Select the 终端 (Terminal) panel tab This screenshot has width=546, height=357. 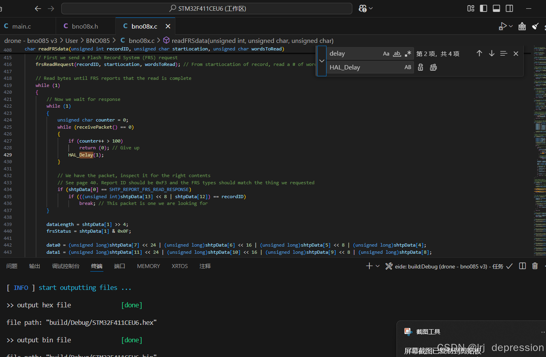click(97, 266)
